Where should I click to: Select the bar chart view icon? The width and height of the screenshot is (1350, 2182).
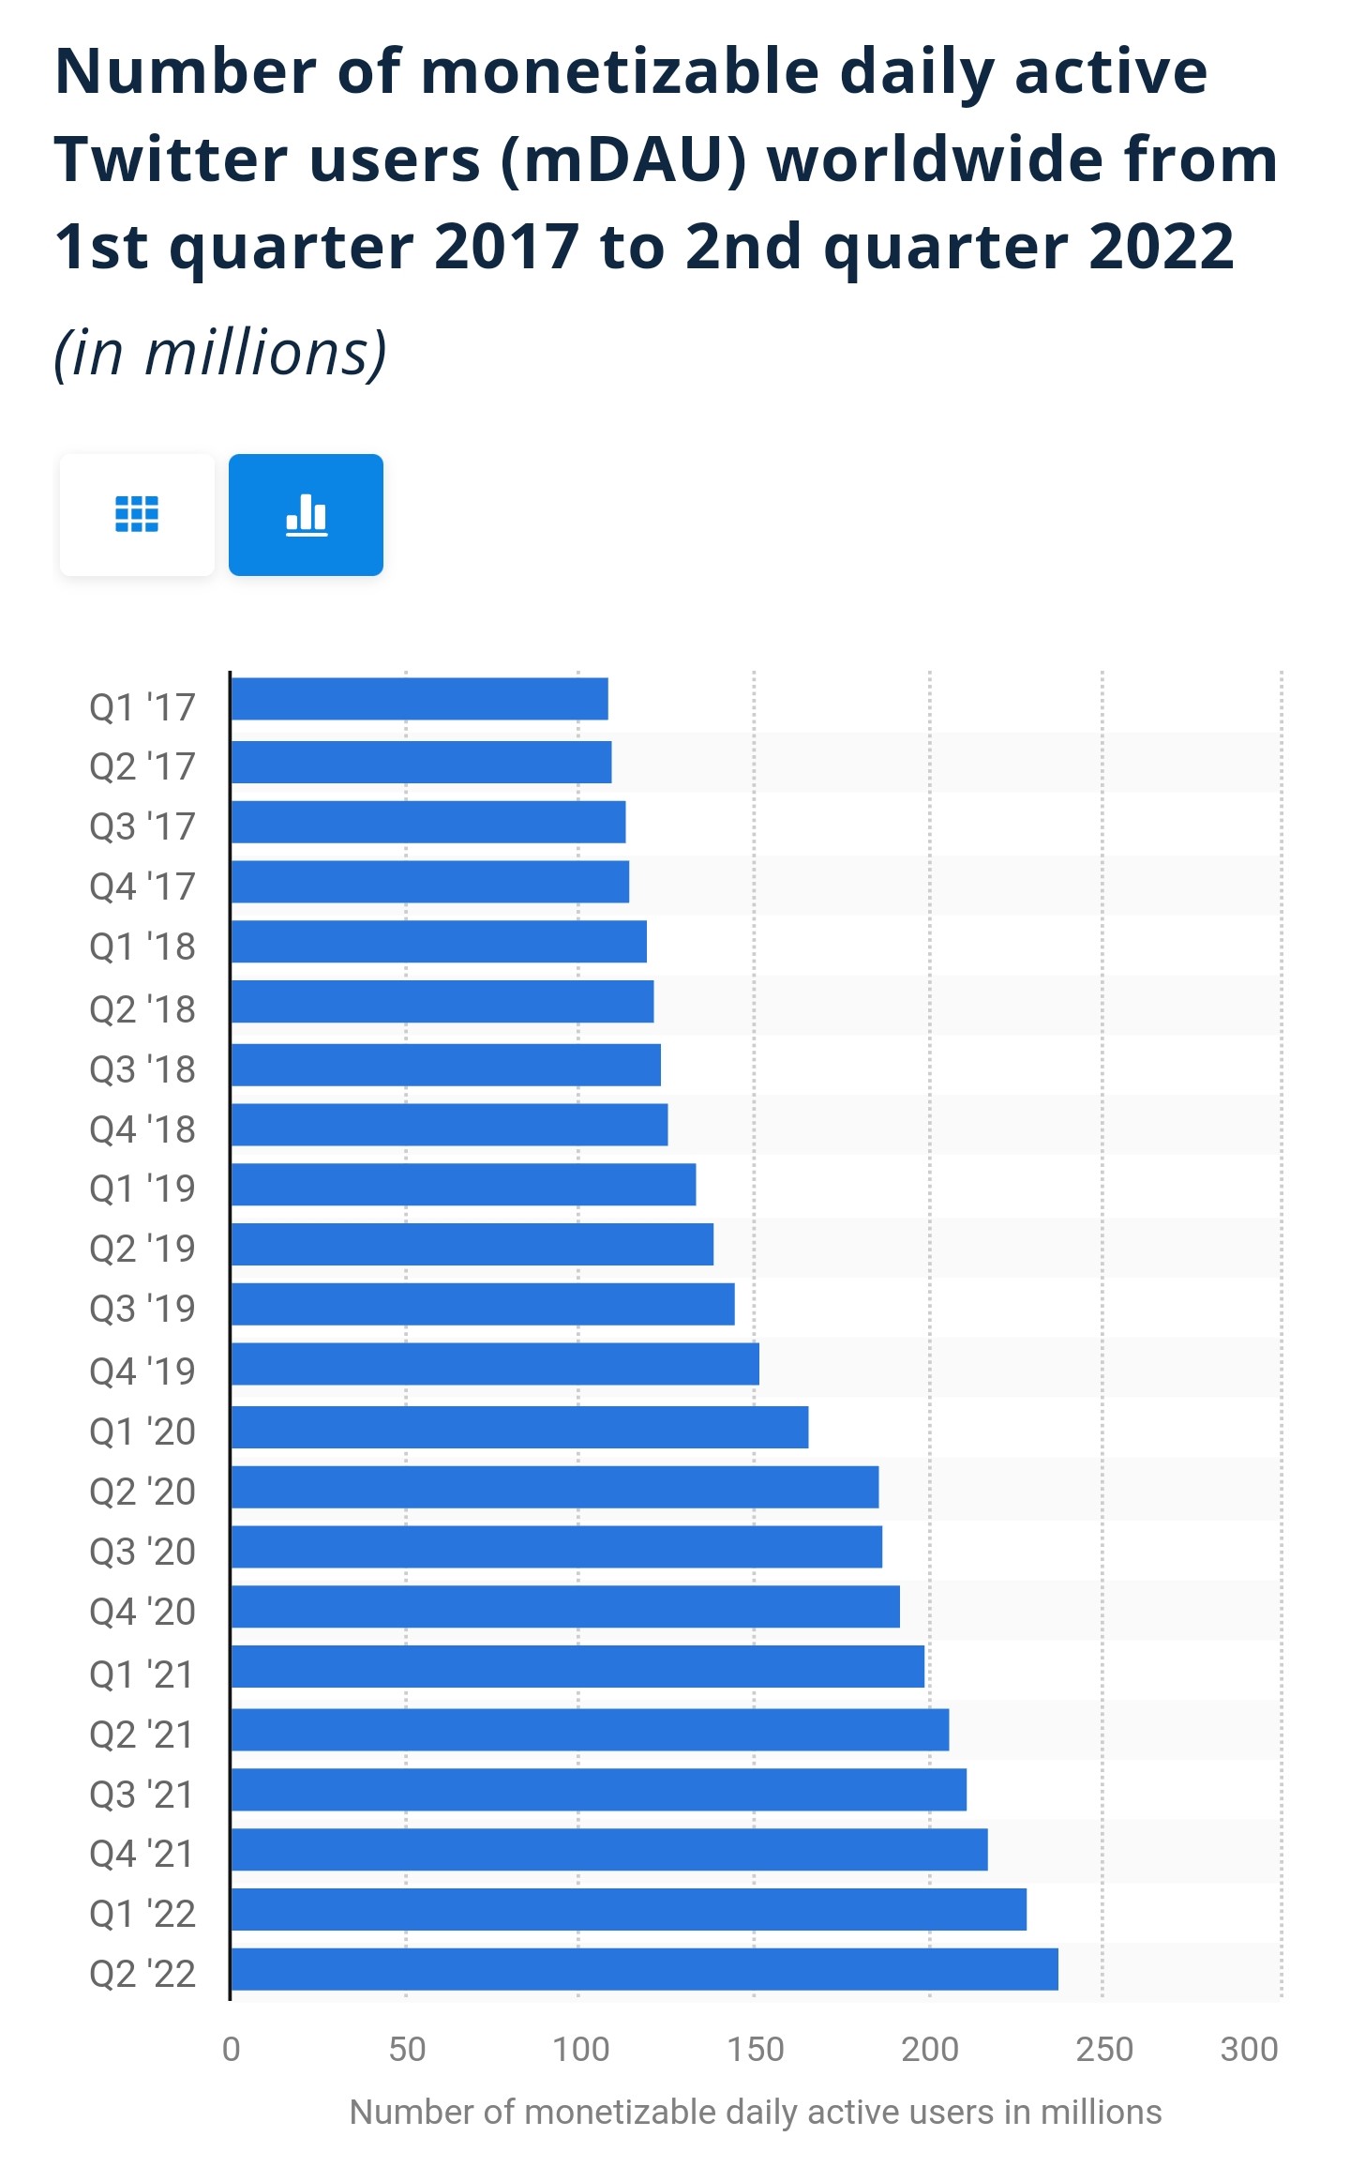click(306, 514)
